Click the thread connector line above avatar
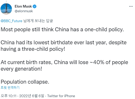135x99 pixels. click(x=6, y=1)
